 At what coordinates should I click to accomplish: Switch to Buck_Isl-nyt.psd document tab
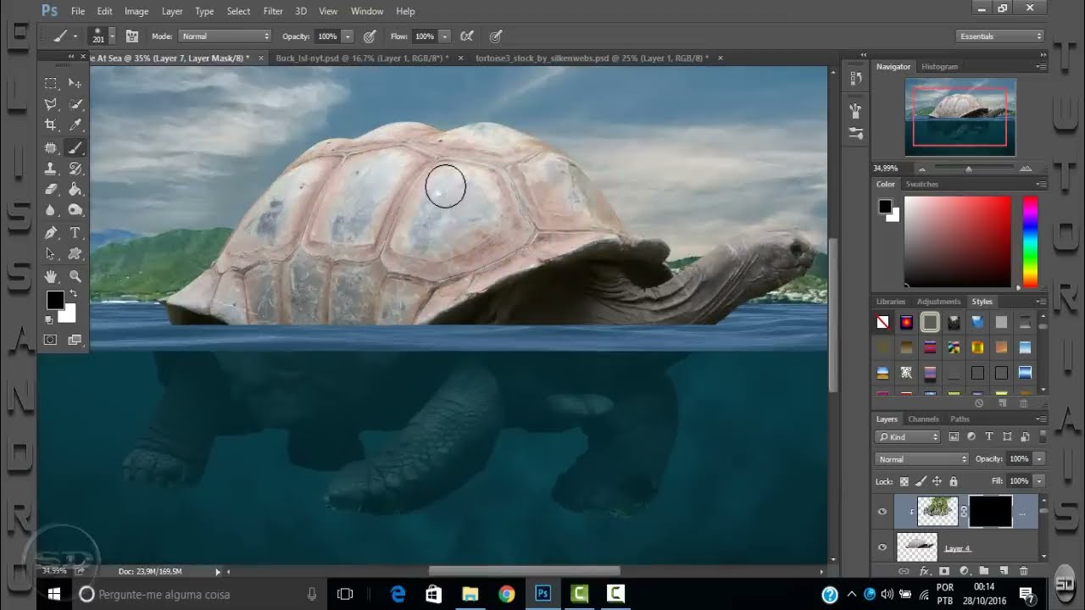pyautogui.click(x=362, y=58)
